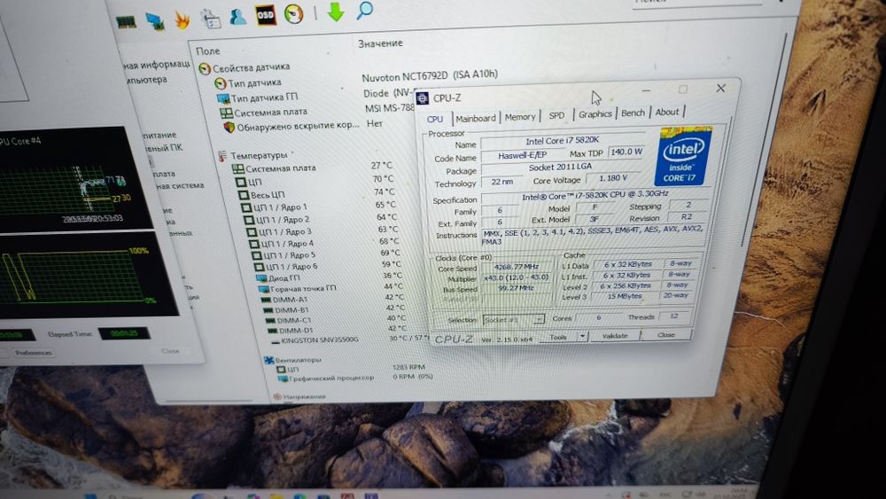Click the green download arrow icon
The width and height of the screenshot is (886, 499).
(336, 12)
